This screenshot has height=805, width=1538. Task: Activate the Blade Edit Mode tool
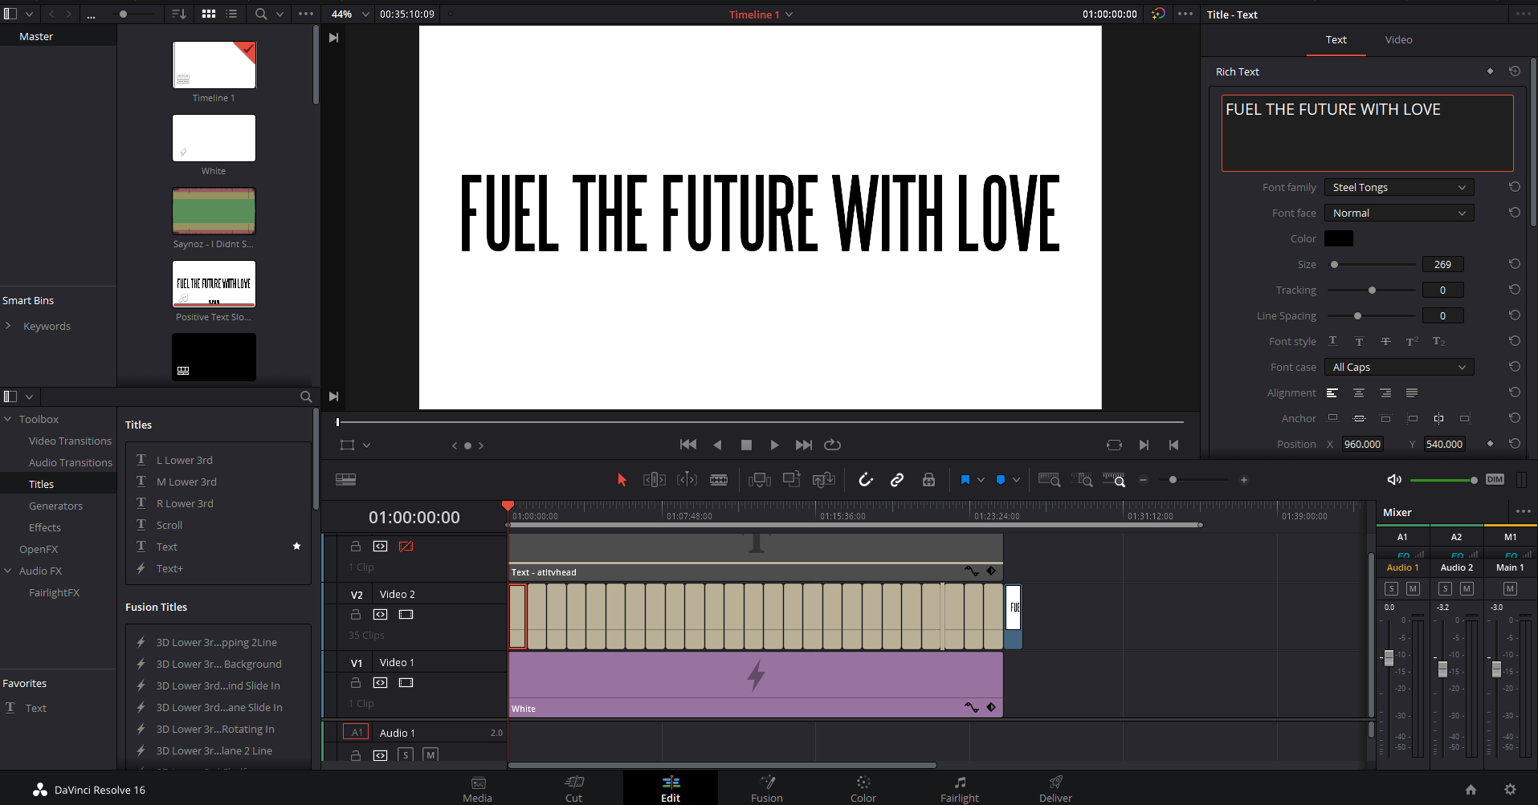coord(719,480)
